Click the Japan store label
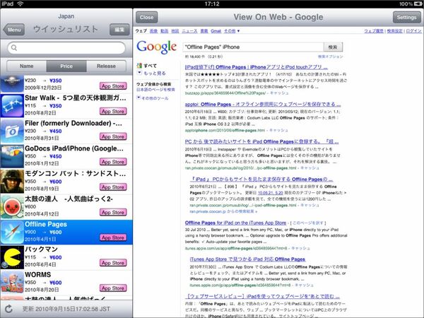The width and height of the screenshot is (424, 318). pyautogui.click(x=66, y=16)
